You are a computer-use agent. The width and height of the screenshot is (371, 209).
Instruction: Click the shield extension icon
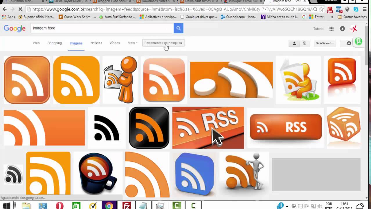pyautogui.click(x=347, y=9)
